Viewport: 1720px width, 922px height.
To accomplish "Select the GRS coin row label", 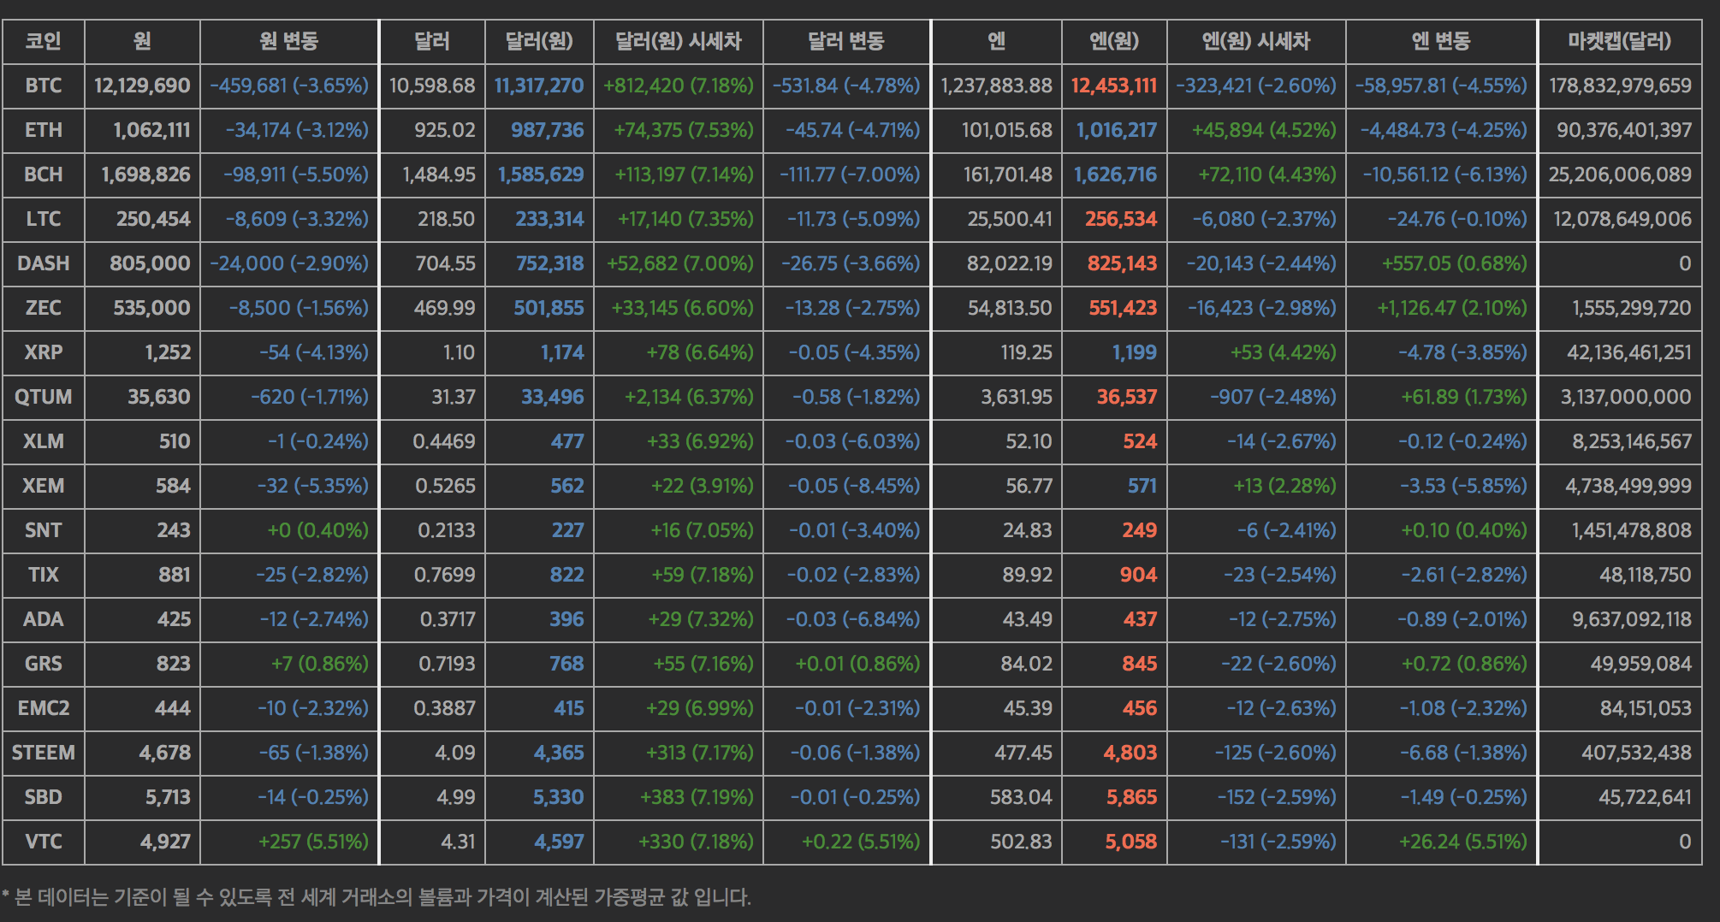I will coord(43,664).
